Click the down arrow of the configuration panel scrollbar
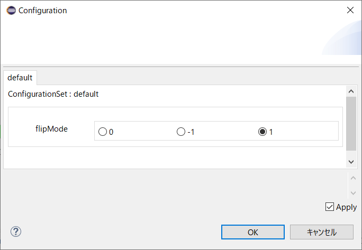Viewport: 362px width, 250px height. coord(351,162)
